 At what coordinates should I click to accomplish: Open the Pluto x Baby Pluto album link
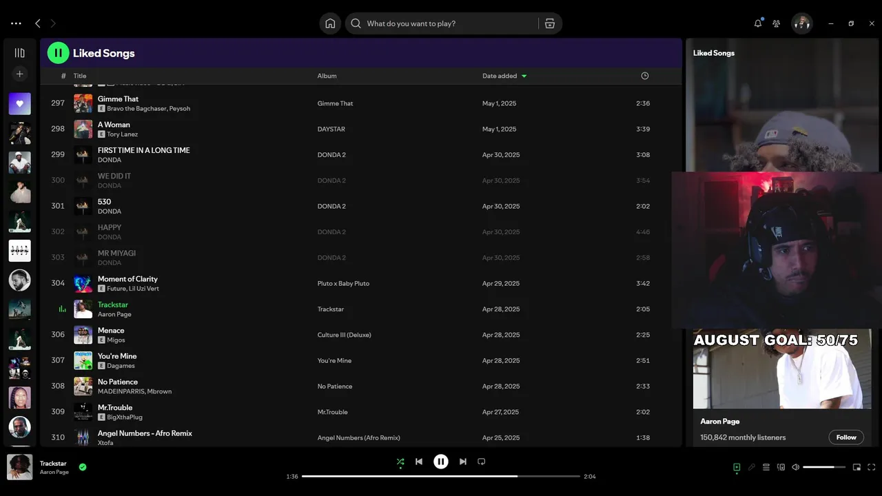343,283
